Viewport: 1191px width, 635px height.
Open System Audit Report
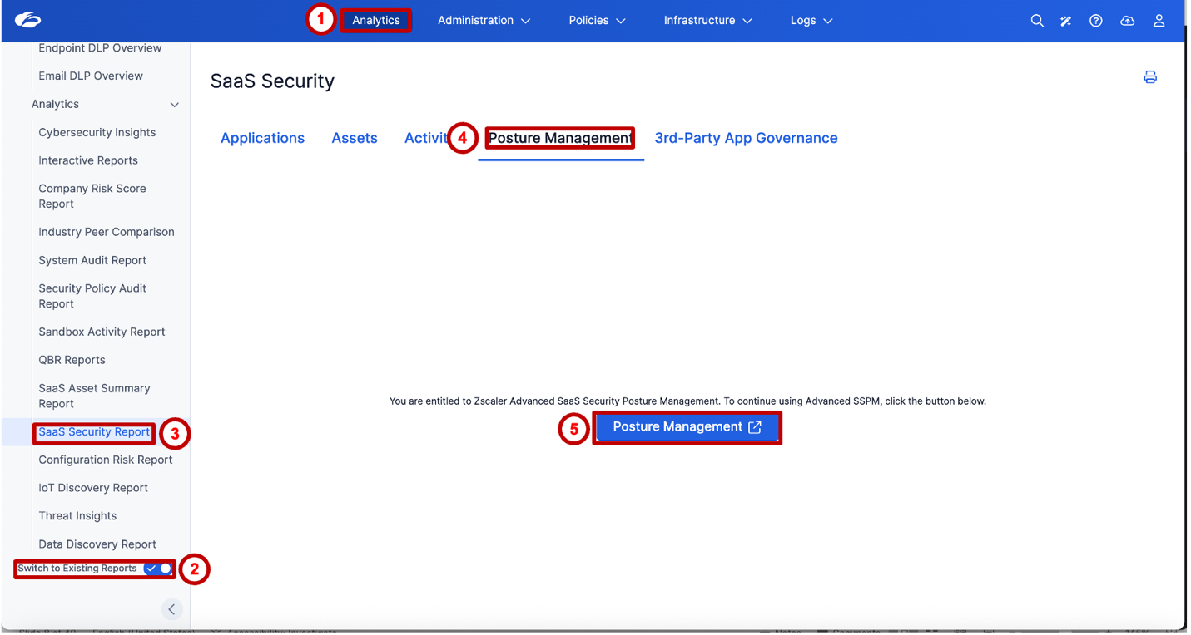coord(92,260)
